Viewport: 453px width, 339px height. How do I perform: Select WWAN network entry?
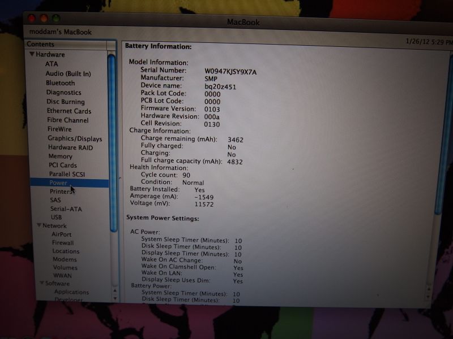click(x=62, y=276)
